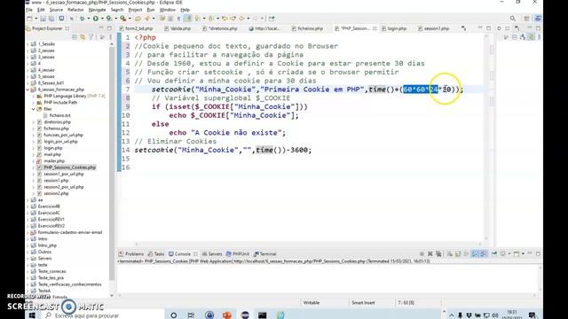This screenshot has width=568, height=319.
Task: Show hidden editor tabs list
Action: [x=463, y=28]
